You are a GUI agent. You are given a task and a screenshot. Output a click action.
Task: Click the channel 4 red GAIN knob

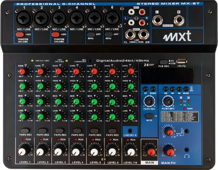(76, 71)
